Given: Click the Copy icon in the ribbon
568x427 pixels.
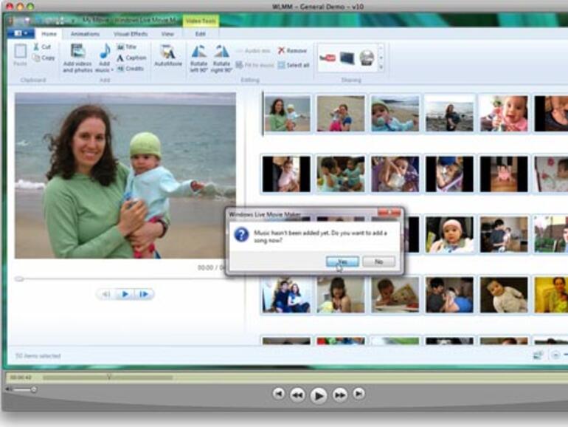Looking at the screenshot, I should coord(36,58).
